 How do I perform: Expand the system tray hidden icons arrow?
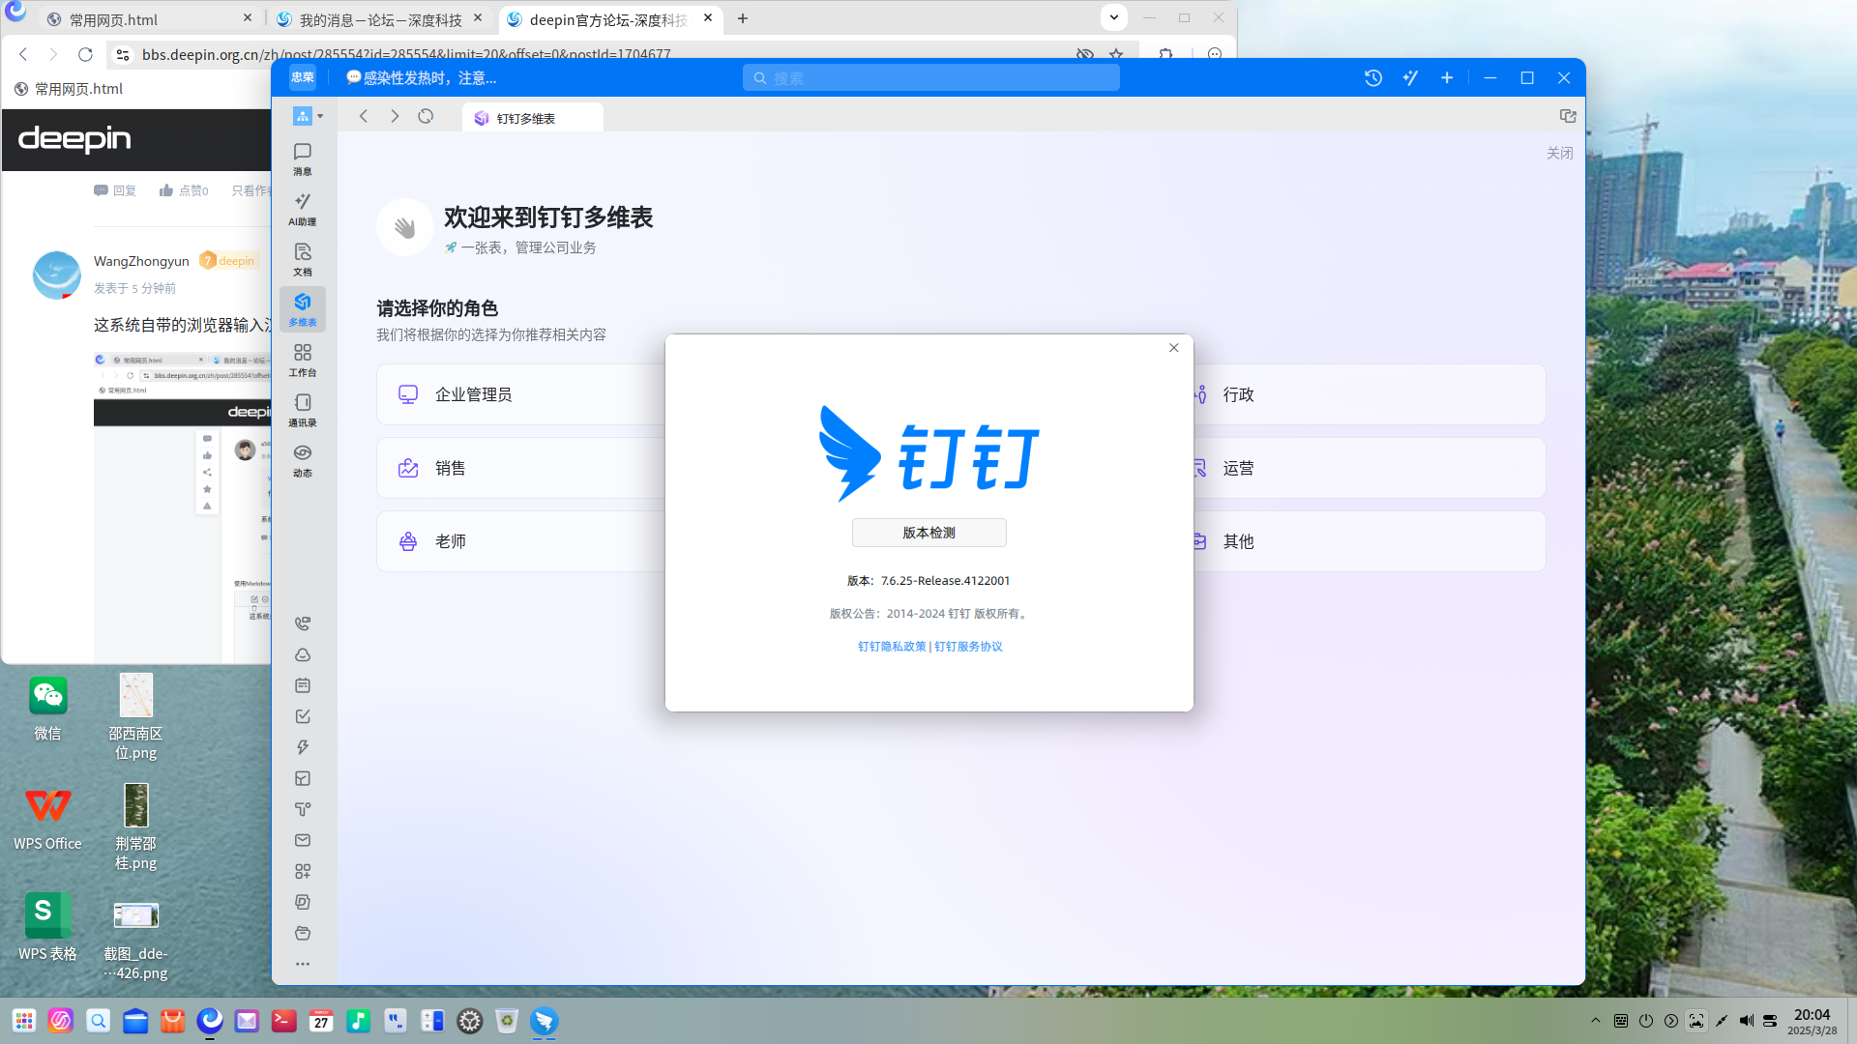pos(1596,1020)
